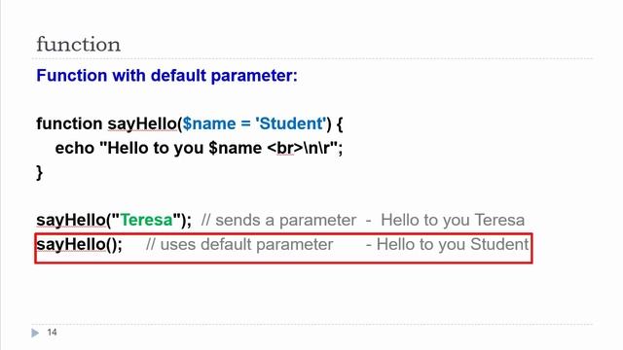Screen dimensions: 623x350
Task: Click the green Teresa argument
Action: click(146, 220)
